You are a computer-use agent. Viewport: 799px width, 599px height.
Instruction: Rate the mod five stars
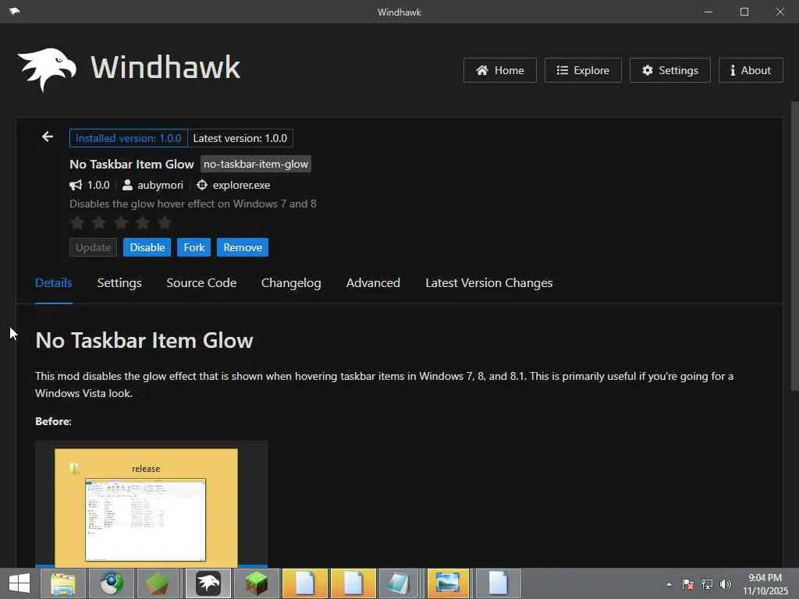point(165,222)
